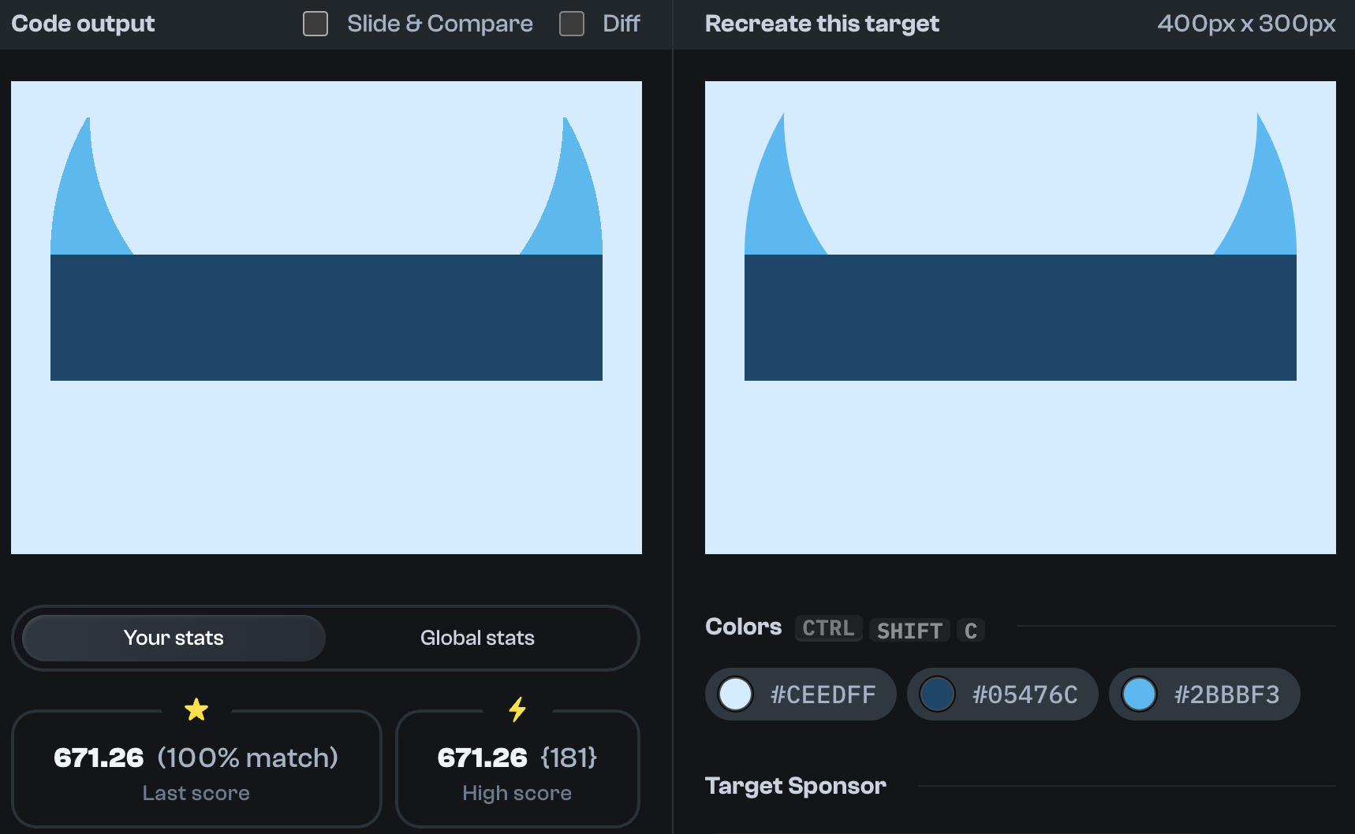
Task: Click the Colors section heading
Action: coord(742,627)
